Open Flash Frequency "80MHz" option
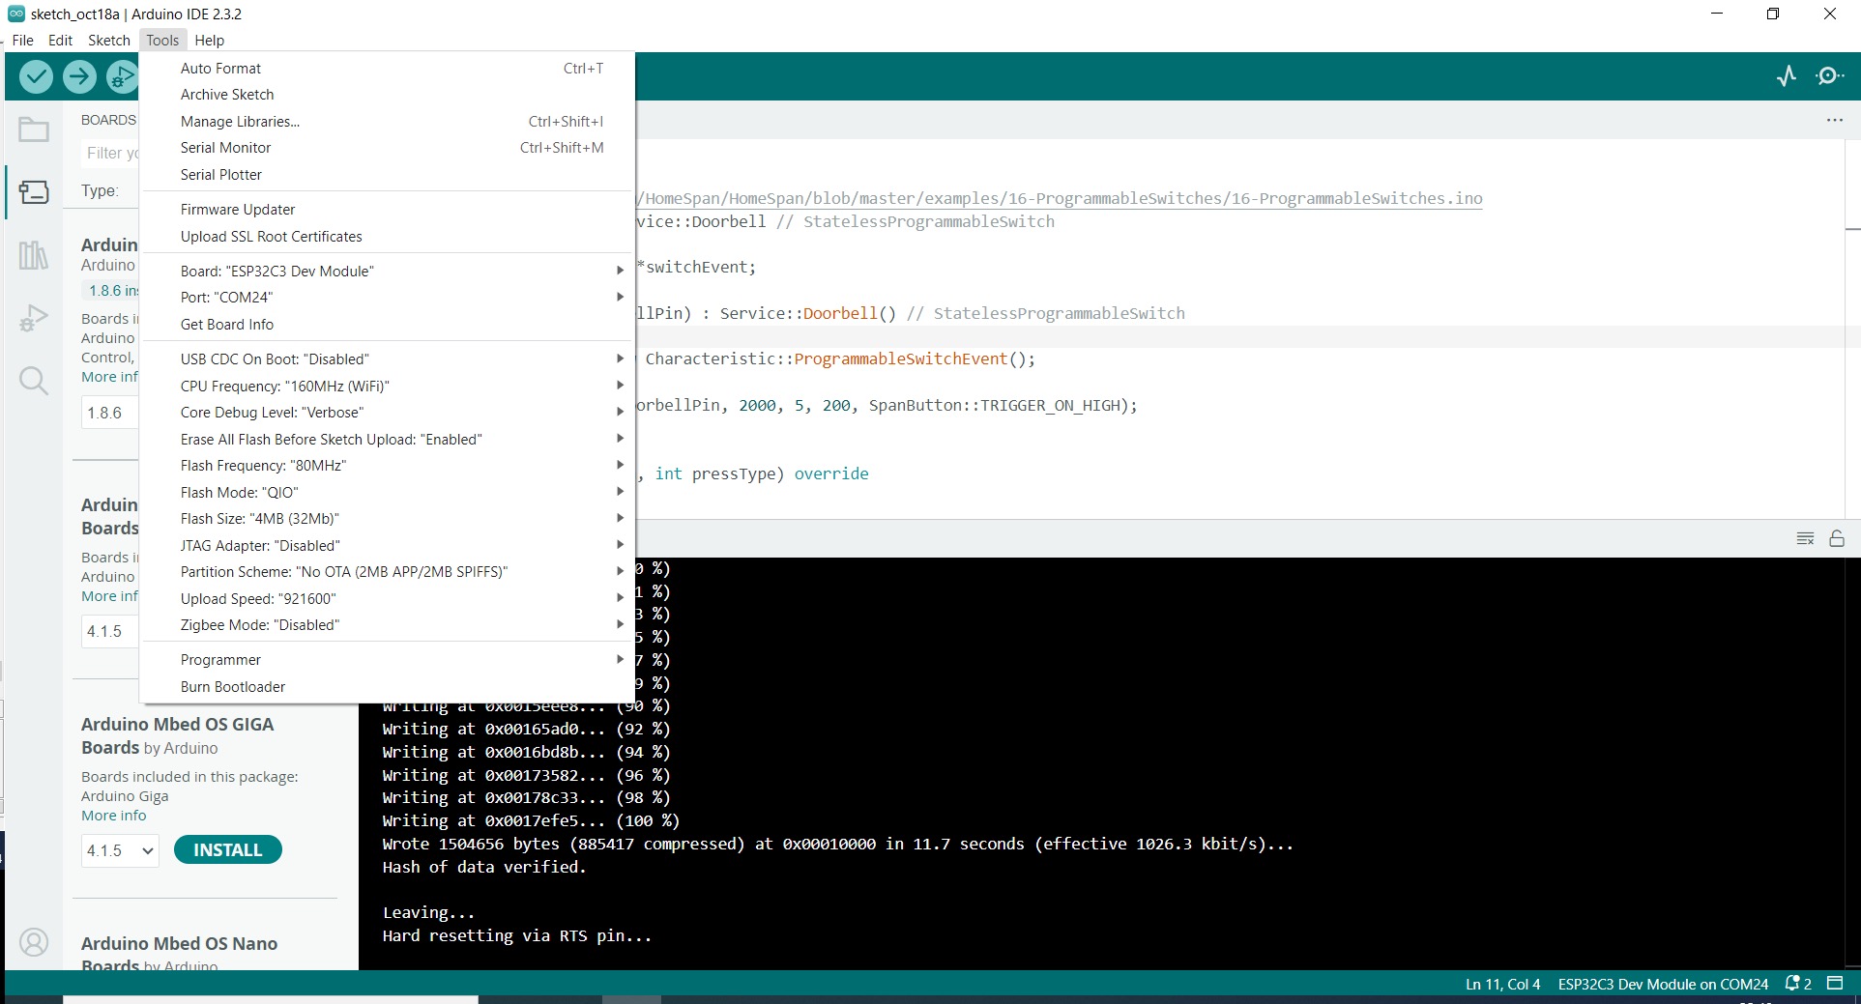 (387, 466)
